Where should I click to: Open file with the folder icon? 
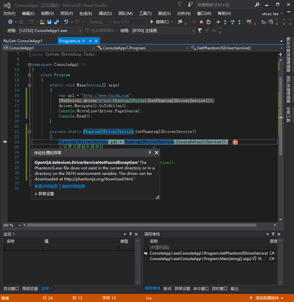pos(42,22)
